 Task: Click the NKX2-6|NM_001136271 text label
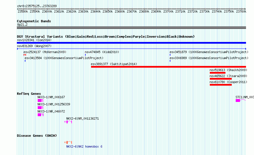pyautogui.click(x=82, y=118)
